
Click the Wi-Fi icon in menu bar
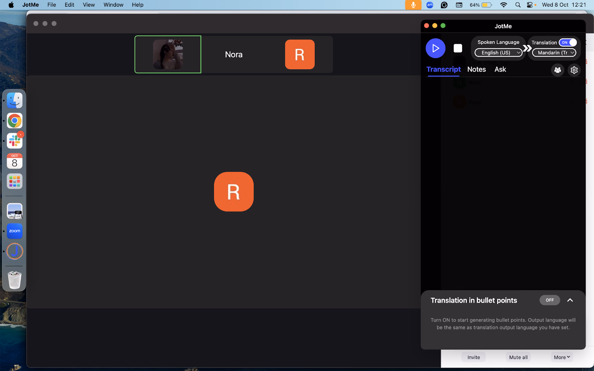[503, 5]
